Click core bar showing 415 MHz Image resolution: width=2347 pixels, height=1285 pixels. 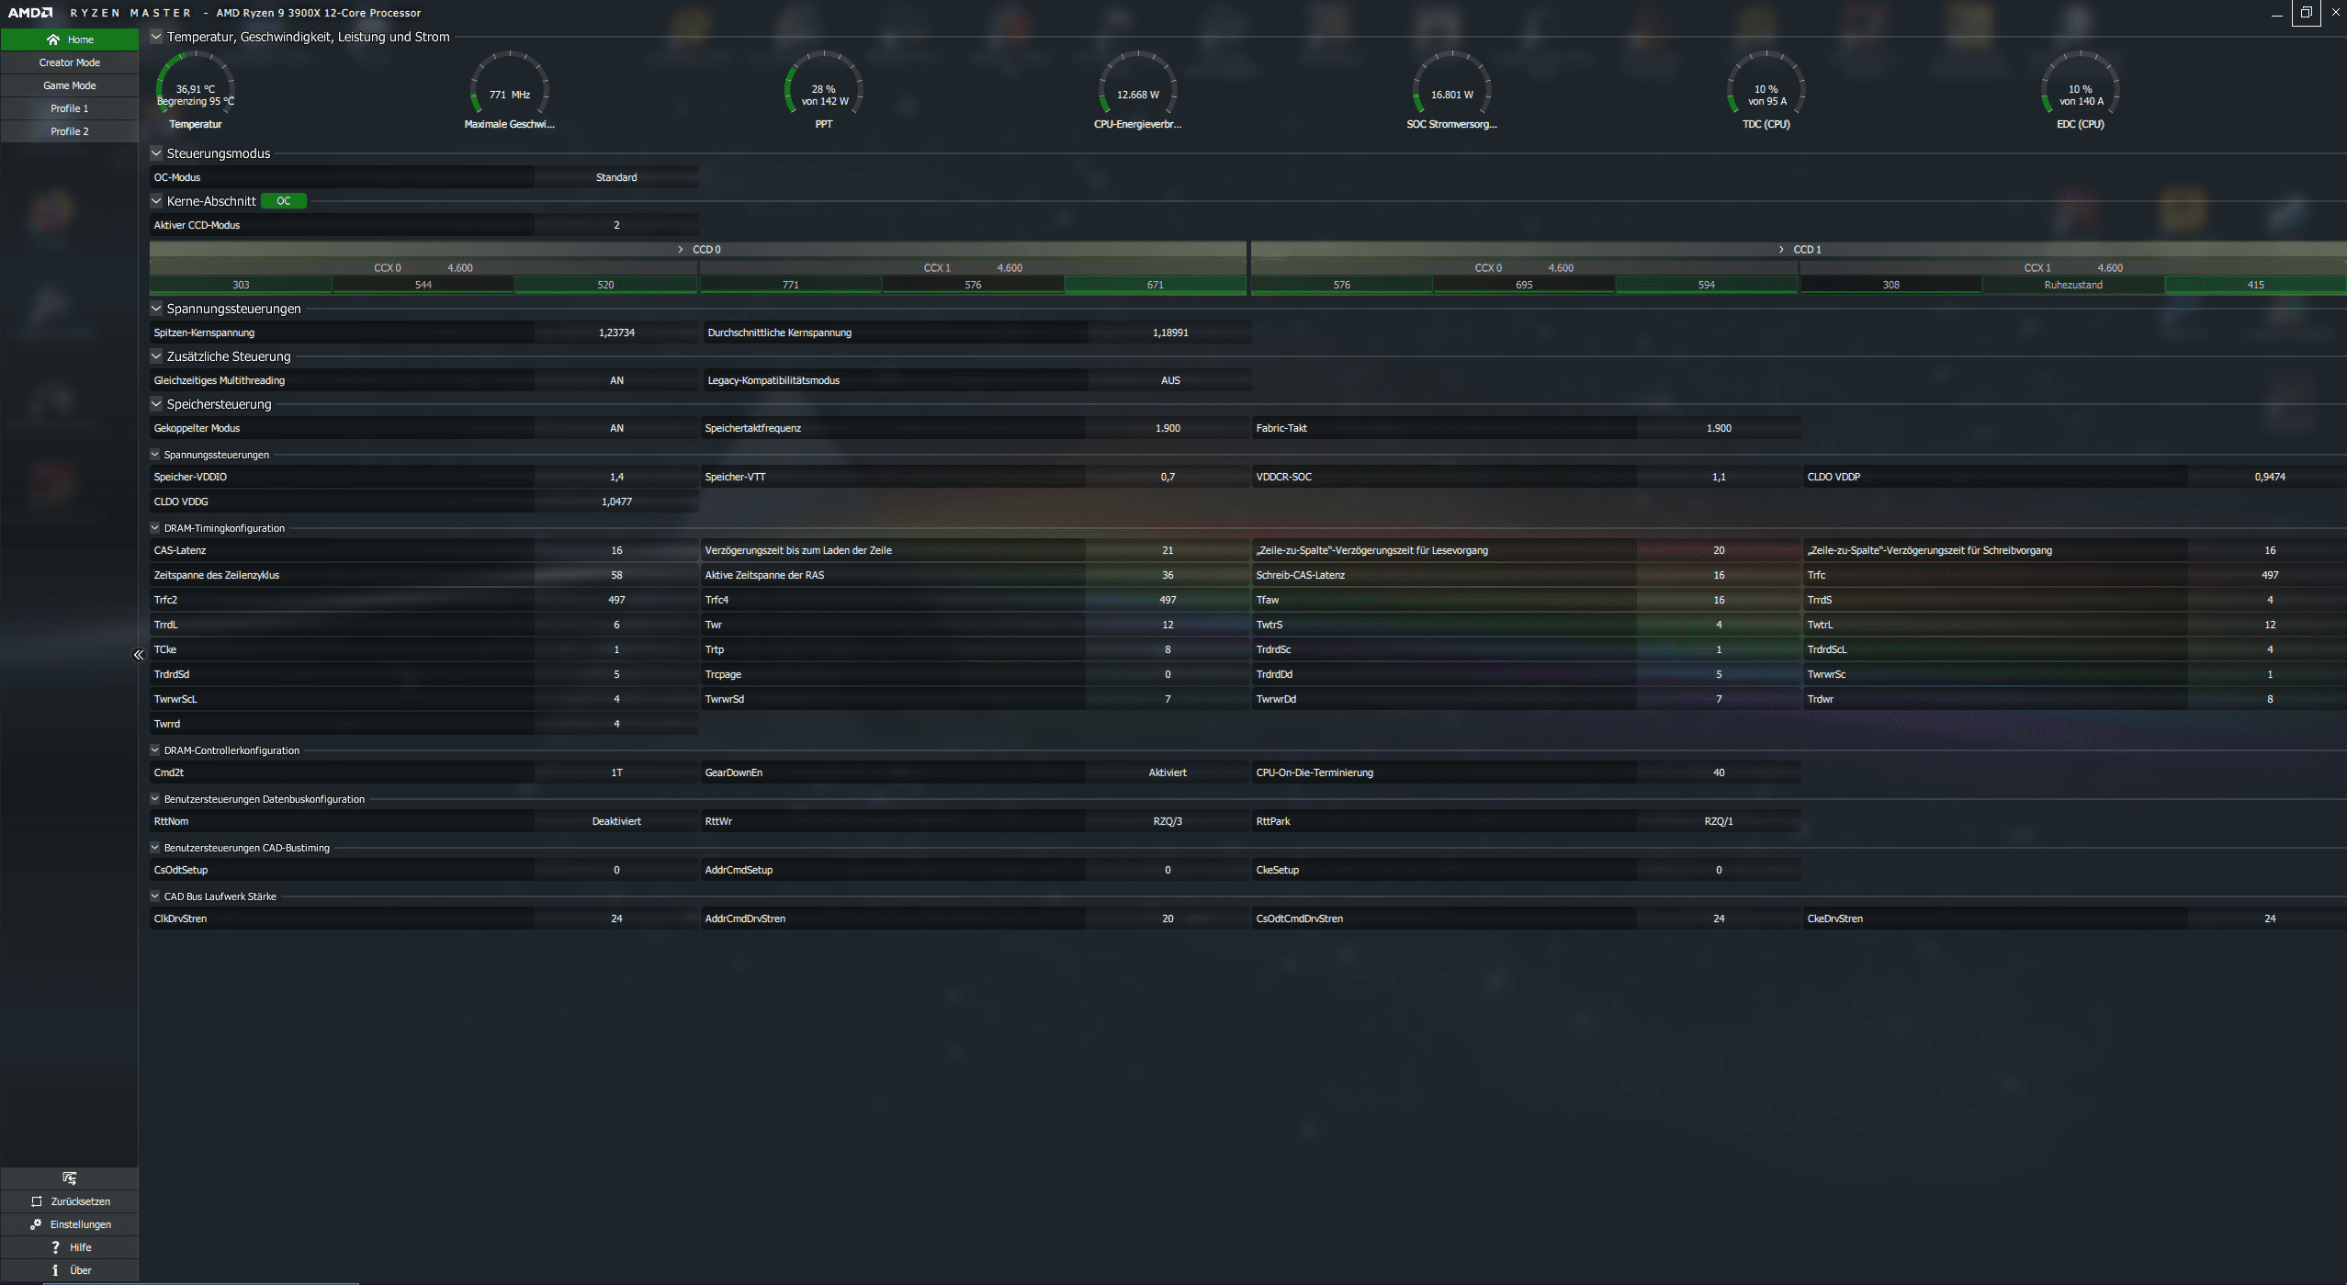[2256, 285]
